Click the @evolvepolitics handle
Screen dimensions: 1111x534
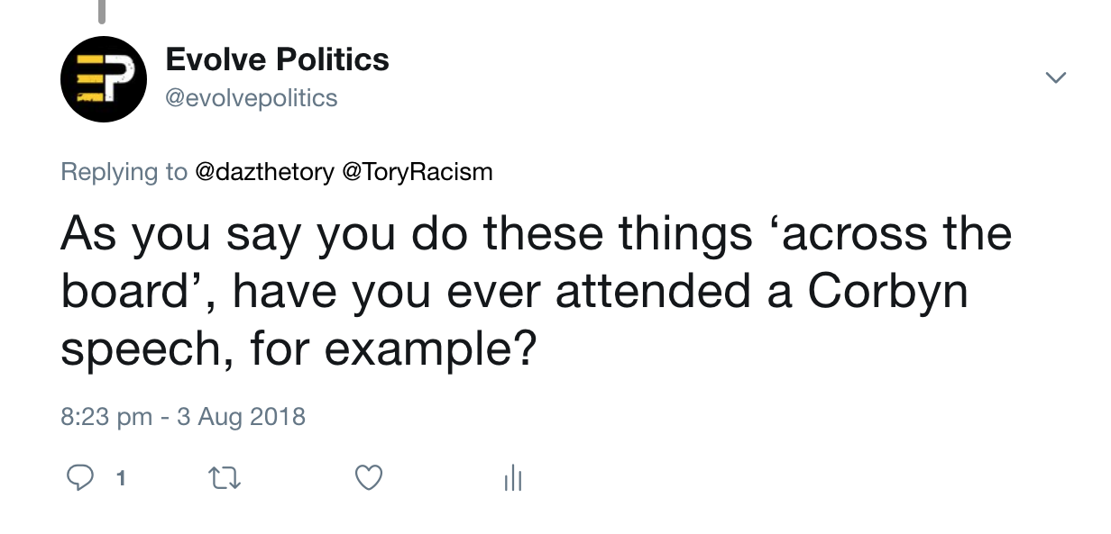pyautogui.click(x=252, y=98)
